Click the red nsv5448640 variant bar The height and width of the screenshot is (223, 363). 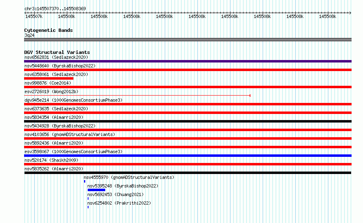pos(188,70)
